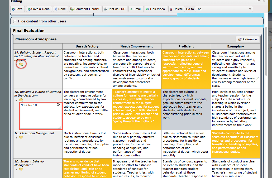The image size is (272, 178).
Task: Click the note icon under 1A Building Student Rapport
Action: point(21,64)
